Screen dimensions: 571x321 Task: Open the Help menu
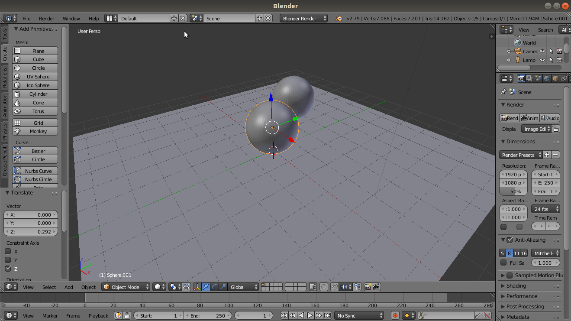click(94, 19)
